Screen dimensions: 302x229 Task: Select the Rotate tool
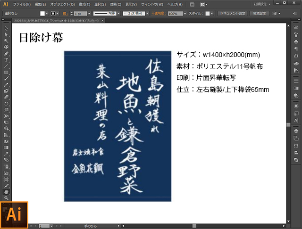pos(6,103)
